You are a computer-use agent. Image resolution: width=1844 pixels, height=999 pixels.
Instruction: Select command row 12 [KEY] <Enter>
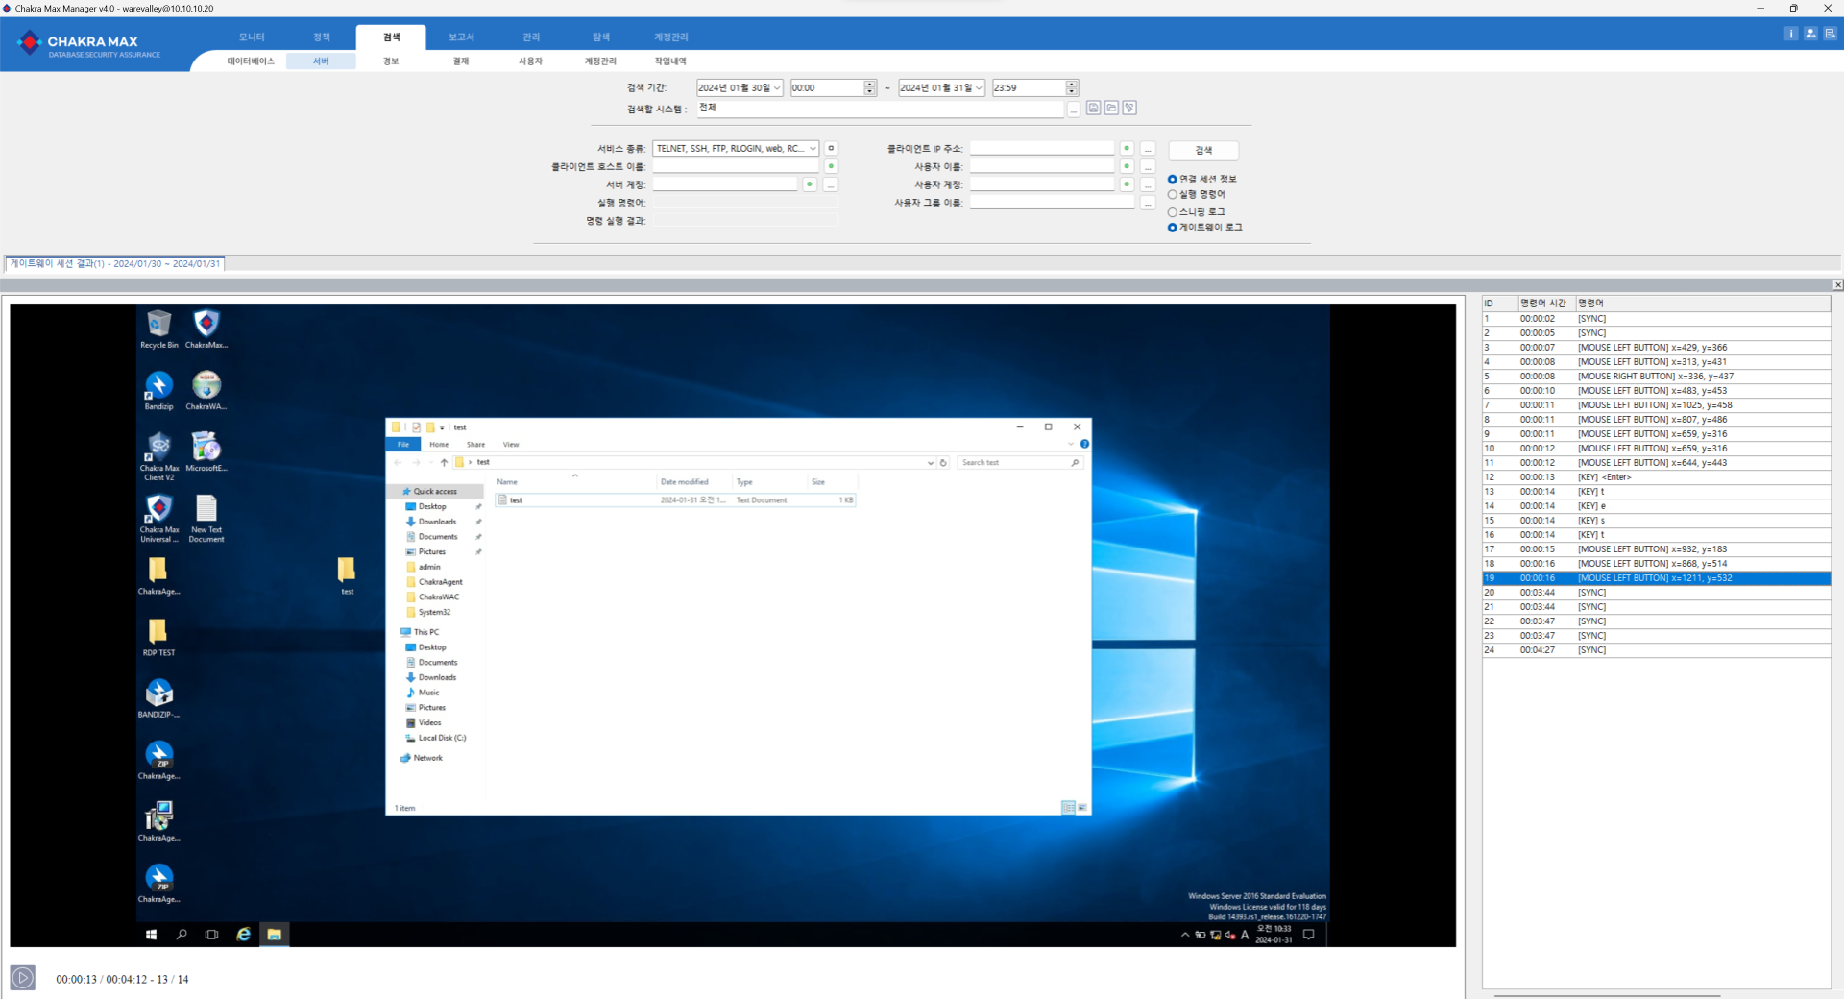(x=1656, y=477)
